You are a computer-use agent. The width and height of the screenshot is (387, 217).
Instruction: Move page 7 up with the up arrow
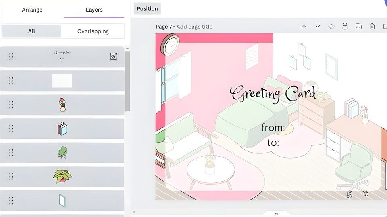tap(304, 27)
